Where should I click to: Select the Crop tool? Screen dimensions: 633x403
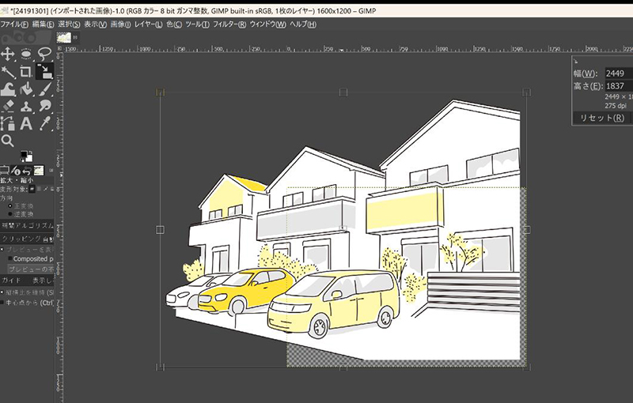pos(26,71)
